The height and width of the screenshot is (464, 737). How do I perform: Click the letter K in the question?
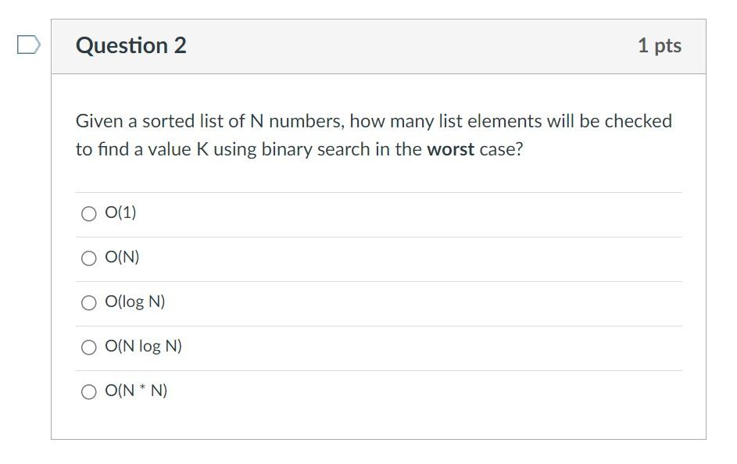202,149
